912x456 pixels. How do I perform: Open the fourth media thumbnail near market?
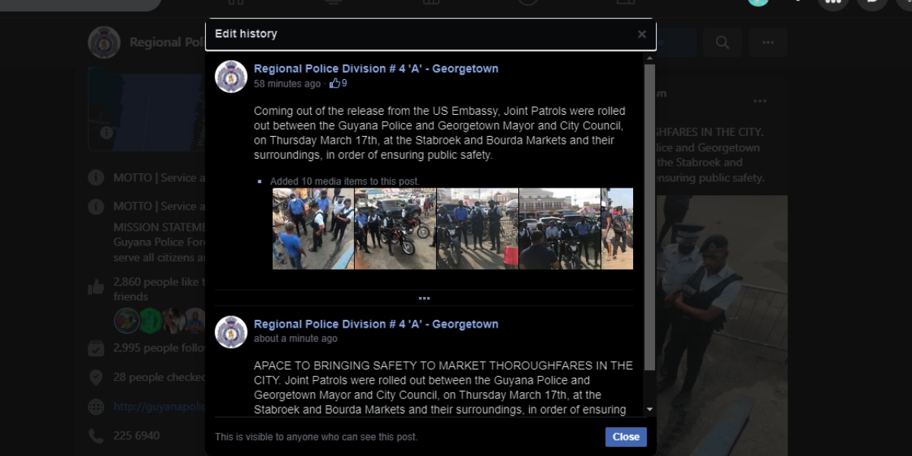[x=559, y=229]
